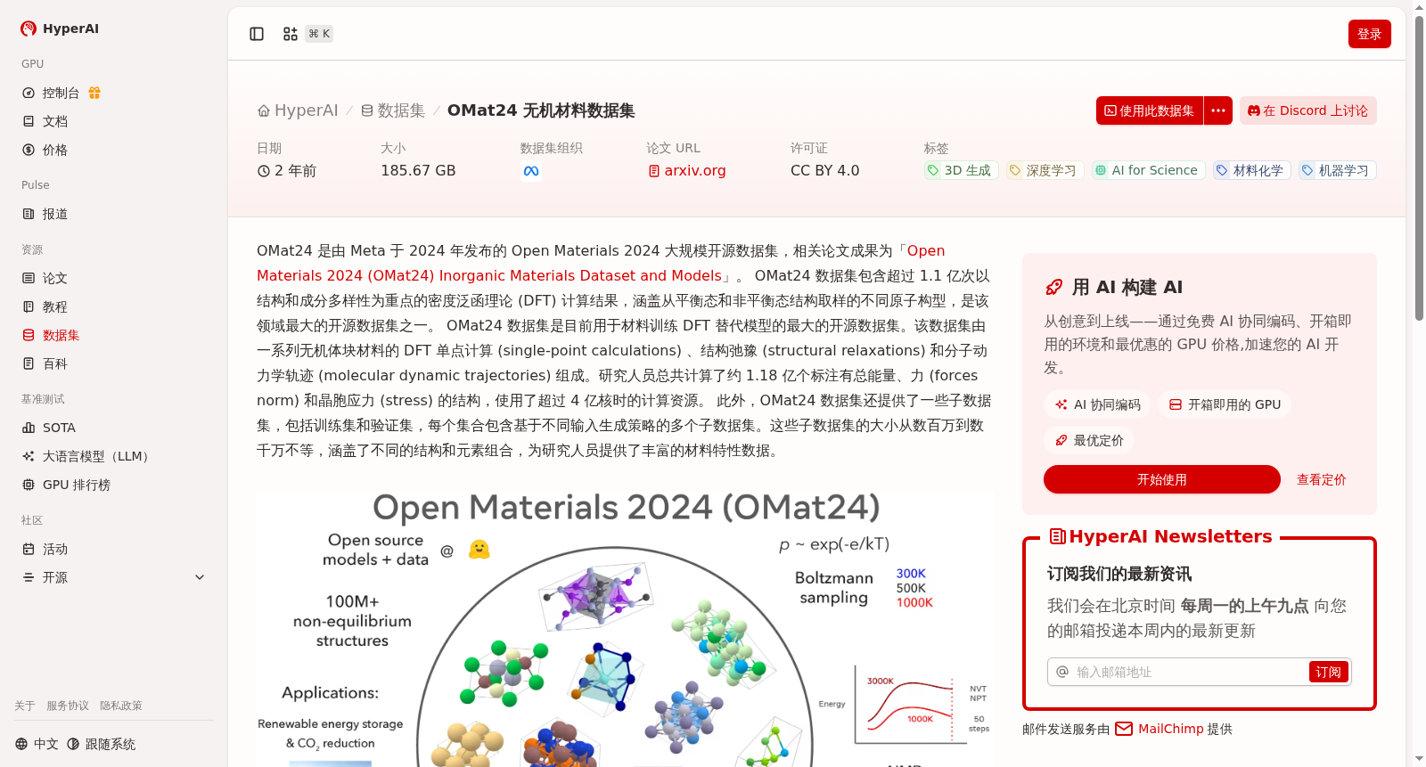1426x767 pixels.
Task: Click the CC BY 4.0 license text
Action: click(x=825, y=170)
